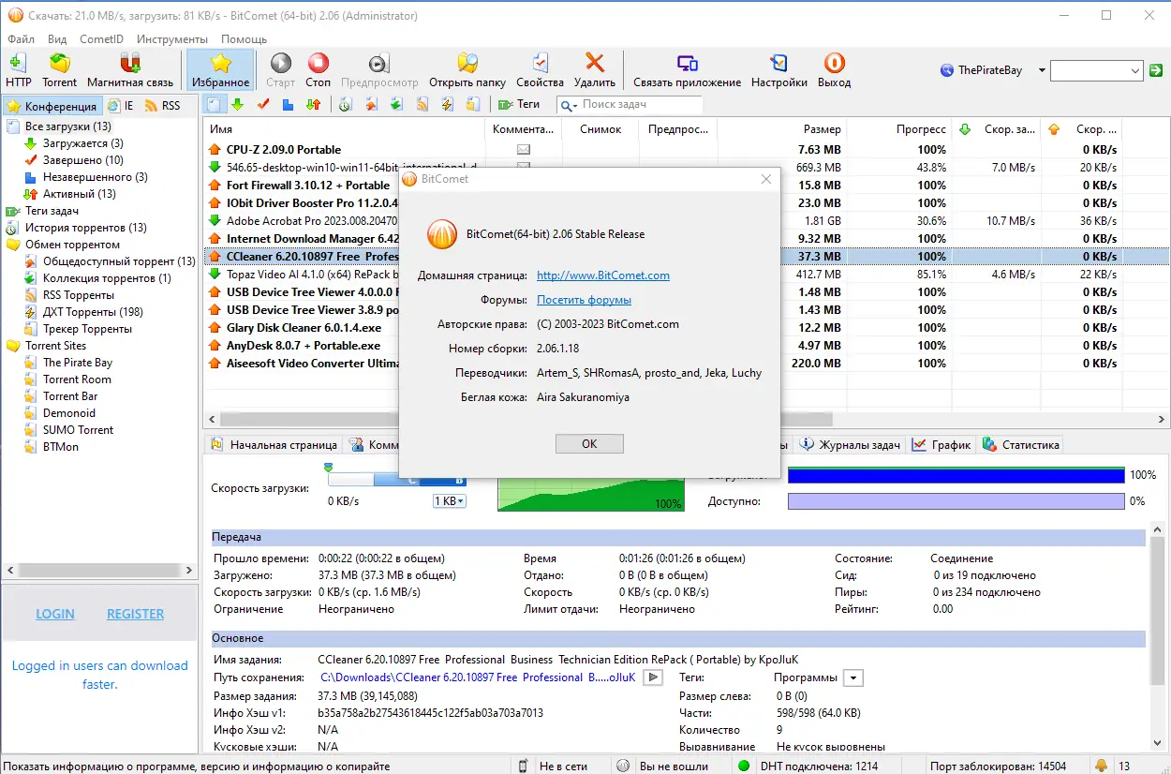Open task Свойства properties

(540, 70)
